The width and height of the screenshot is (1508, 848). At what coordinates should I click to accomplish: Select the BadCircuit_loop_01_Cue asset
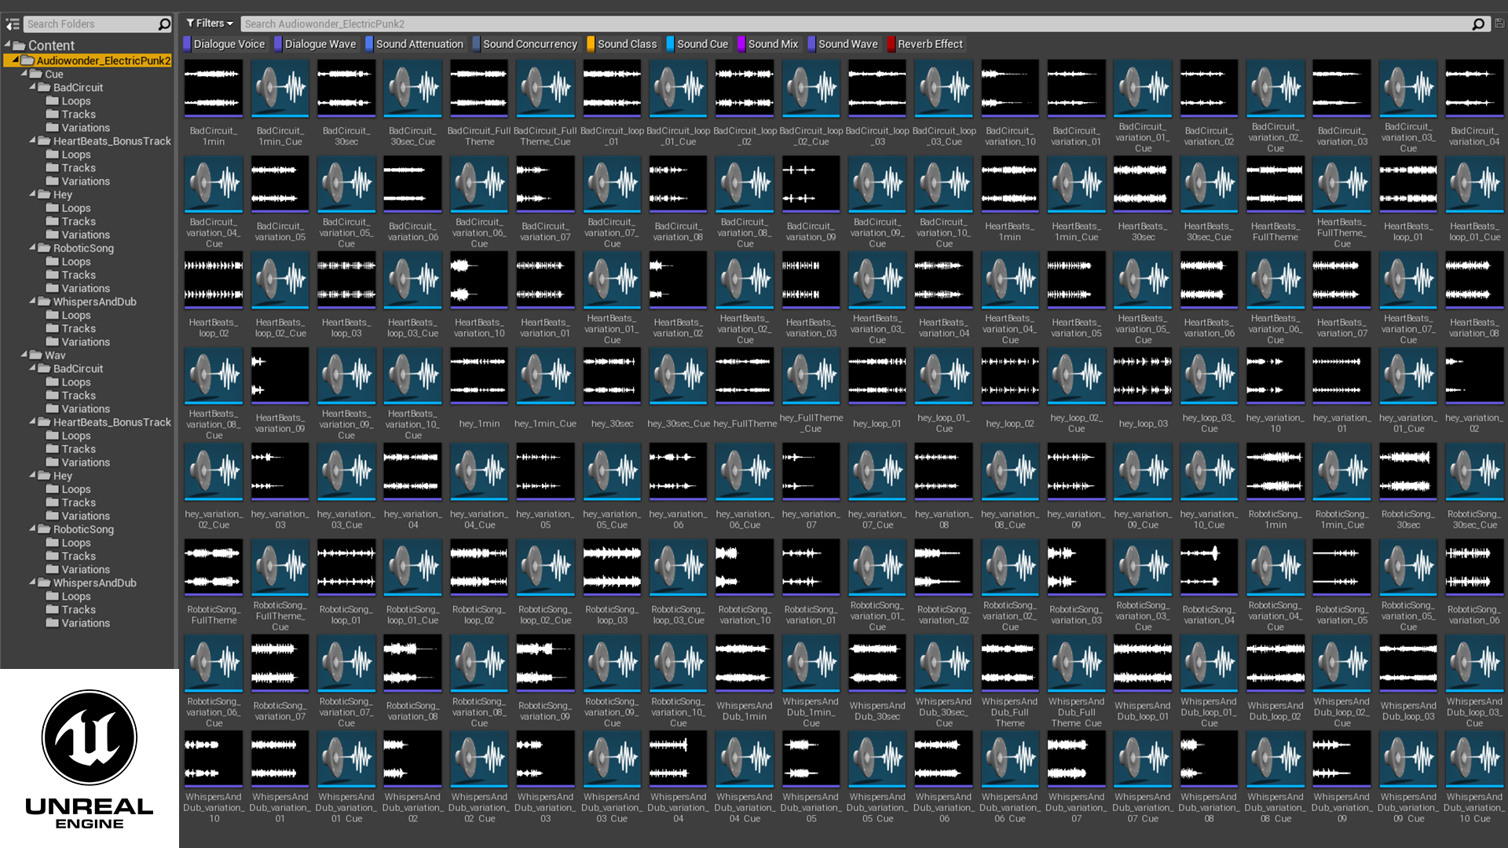pos(678,89)
